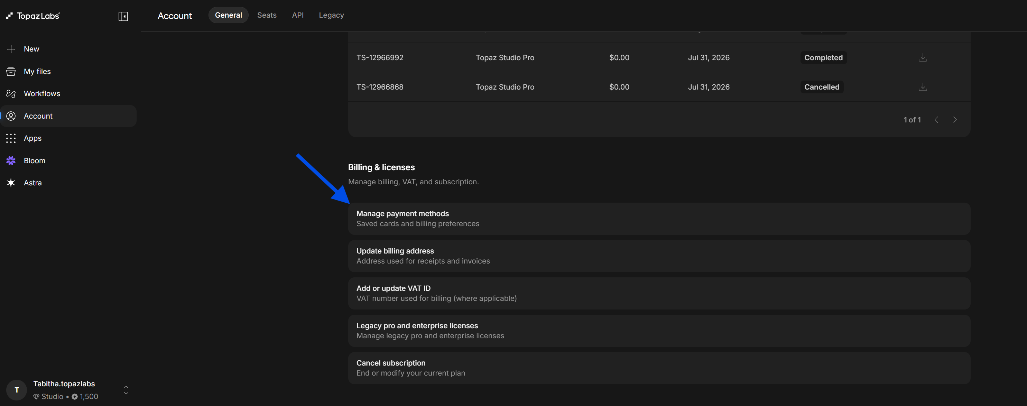Switch to the API tab

[298, 15]
